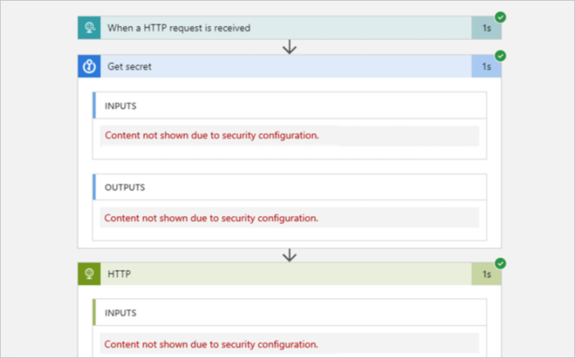
Task: Select the HTTP action INPUTS section heading
Action: pyautogui.click(x=121, y=313)
